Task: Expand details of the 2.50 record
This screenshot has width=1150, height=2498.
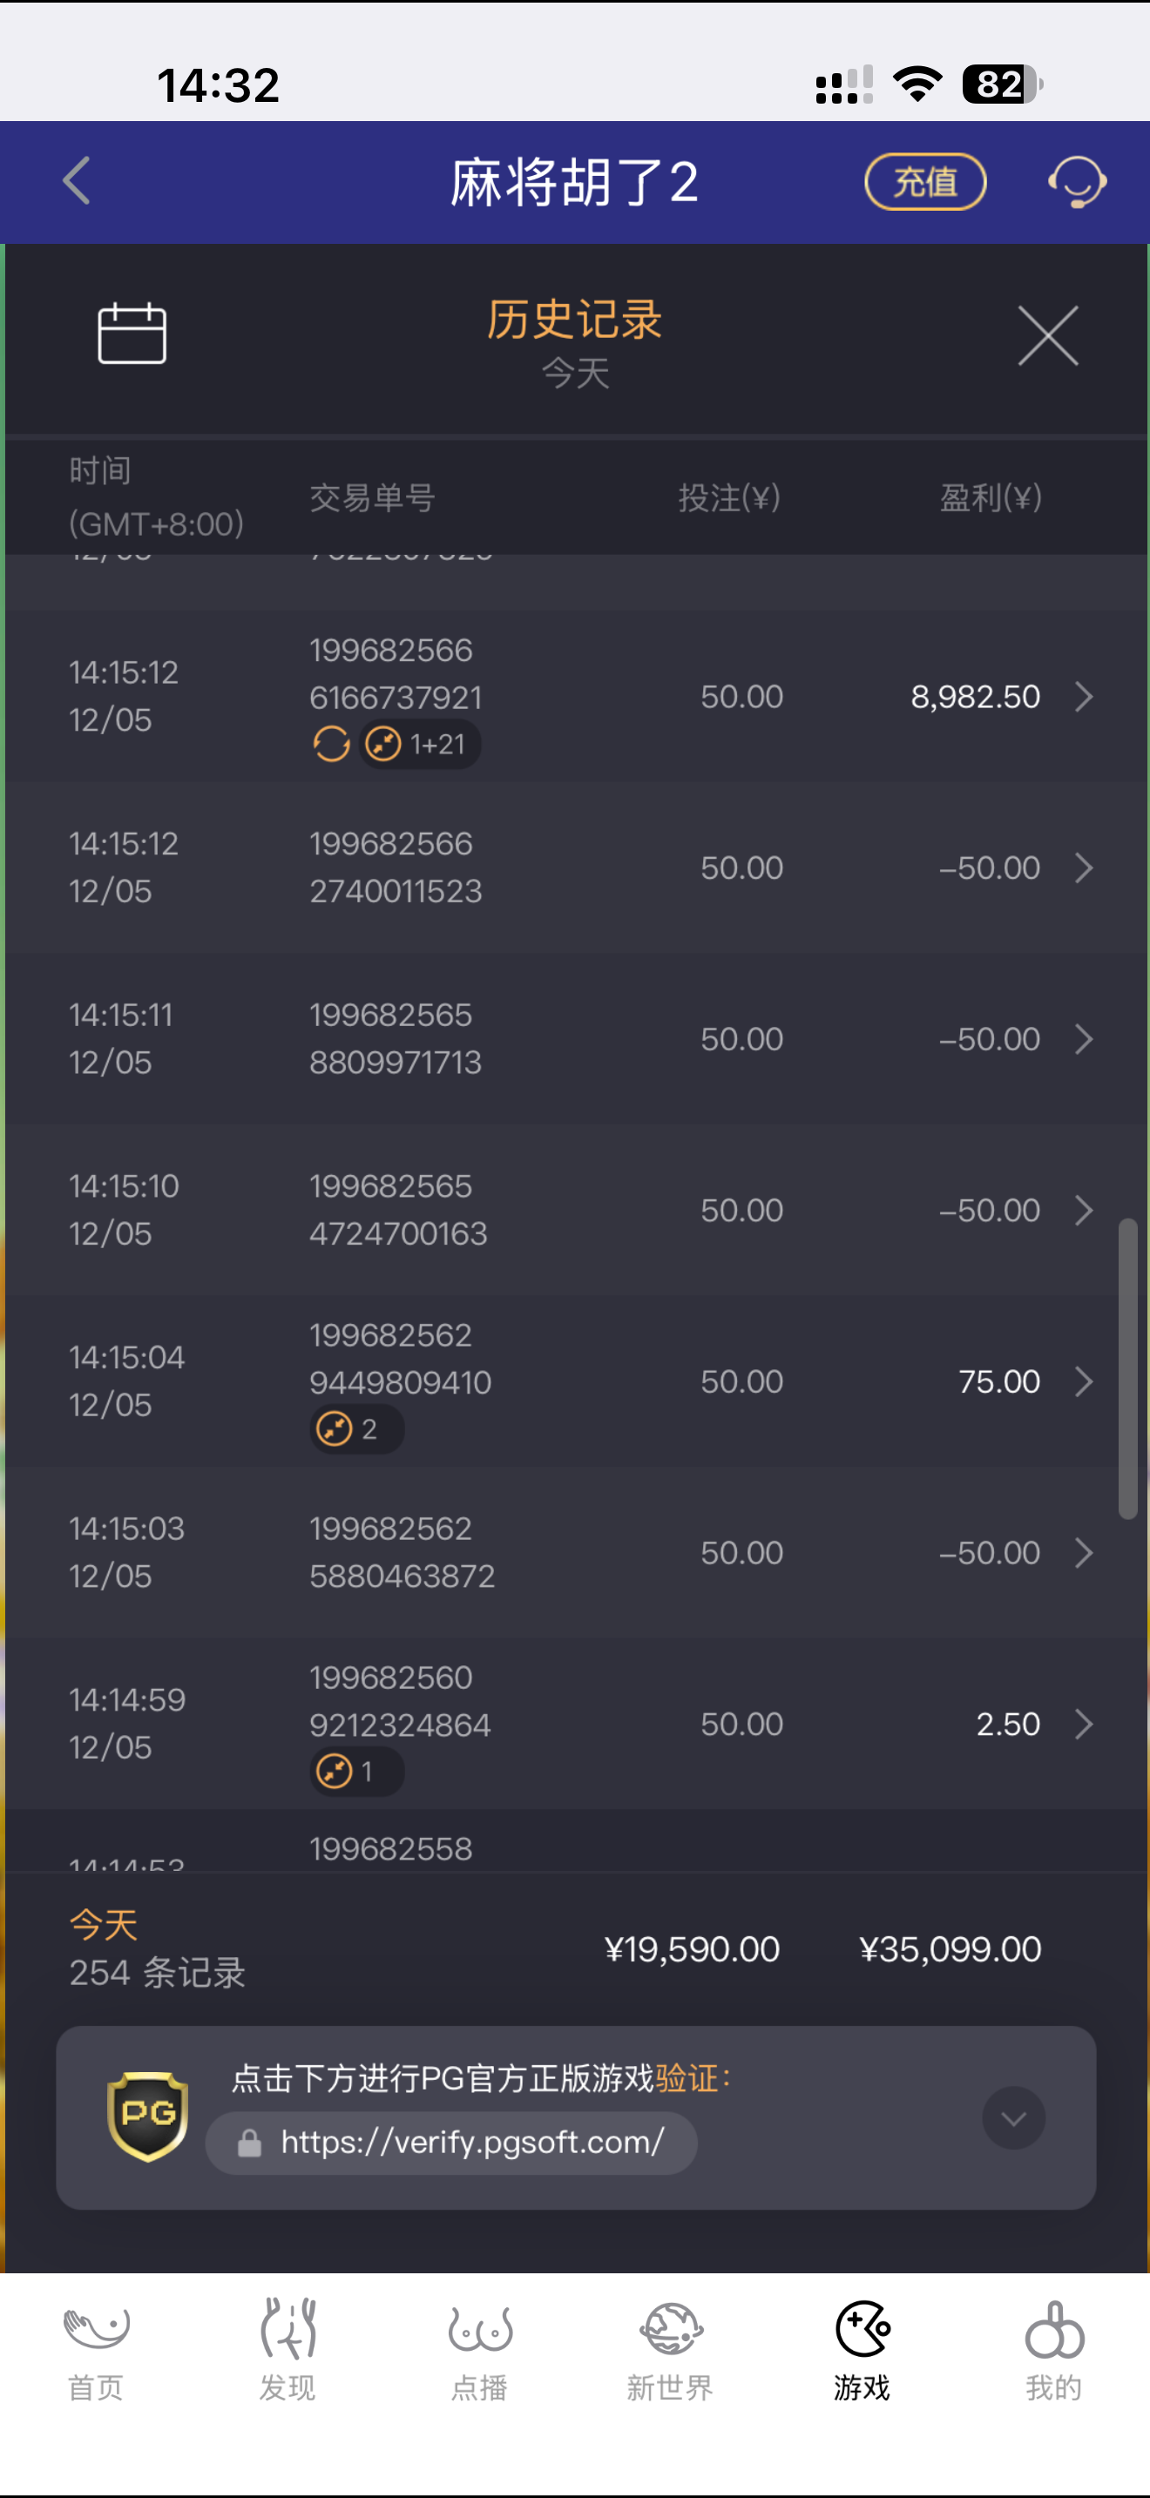Action: (x=1084, y=1725)
